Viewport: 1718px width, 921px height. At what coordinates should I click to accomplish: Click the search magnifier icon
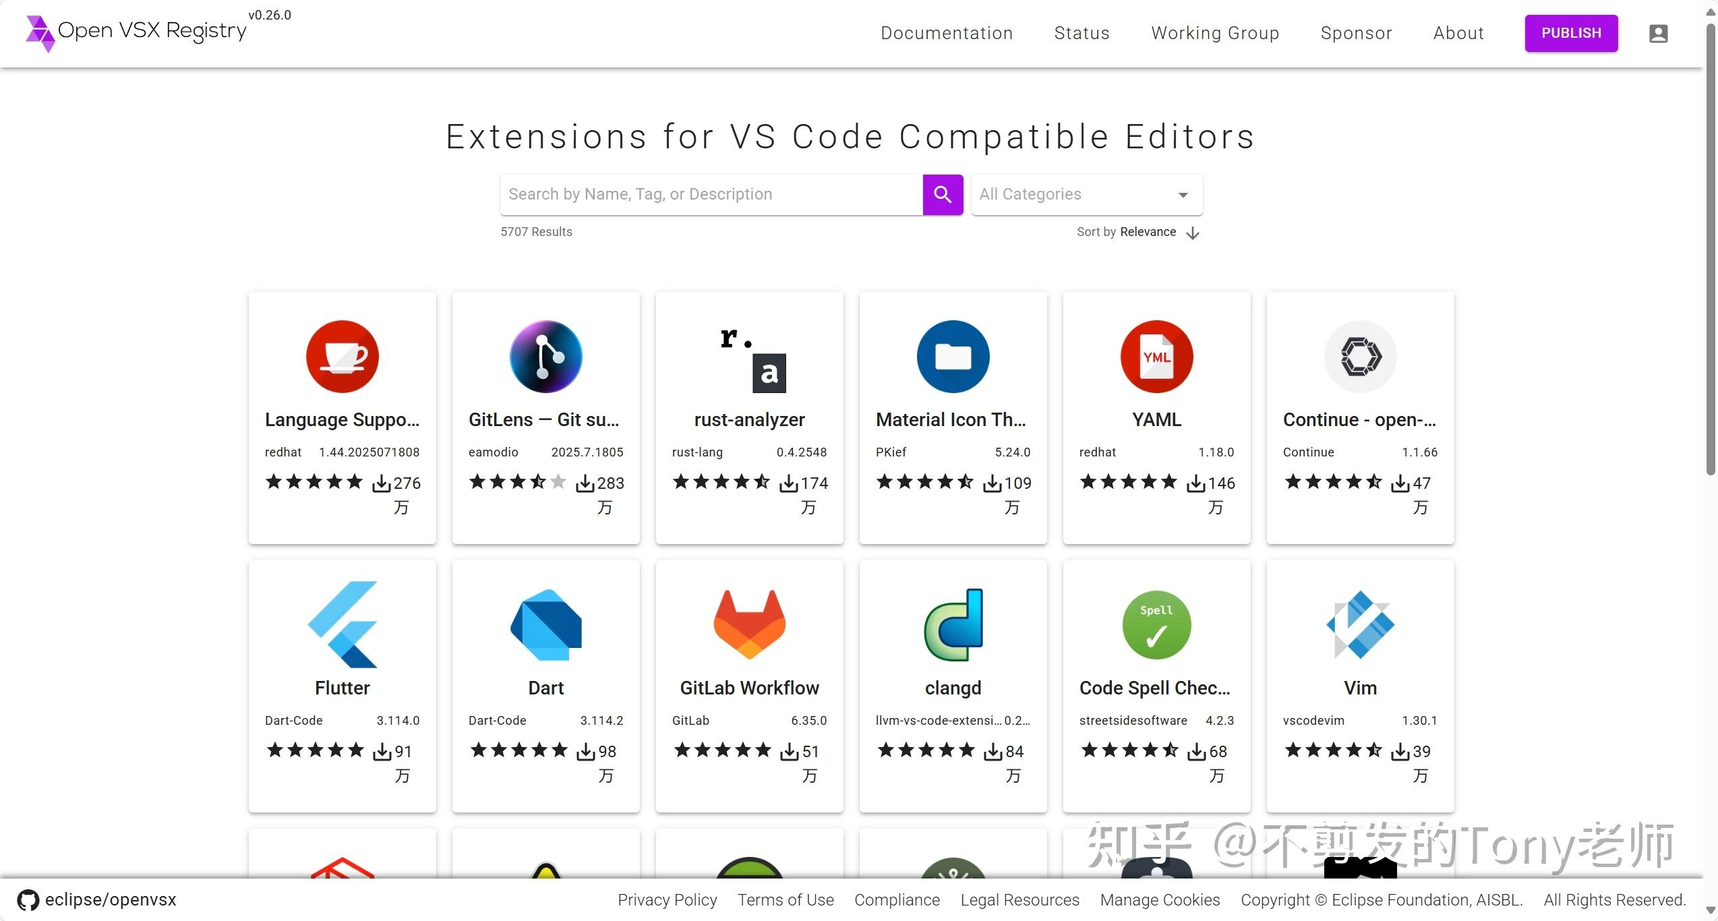point(942,194)
